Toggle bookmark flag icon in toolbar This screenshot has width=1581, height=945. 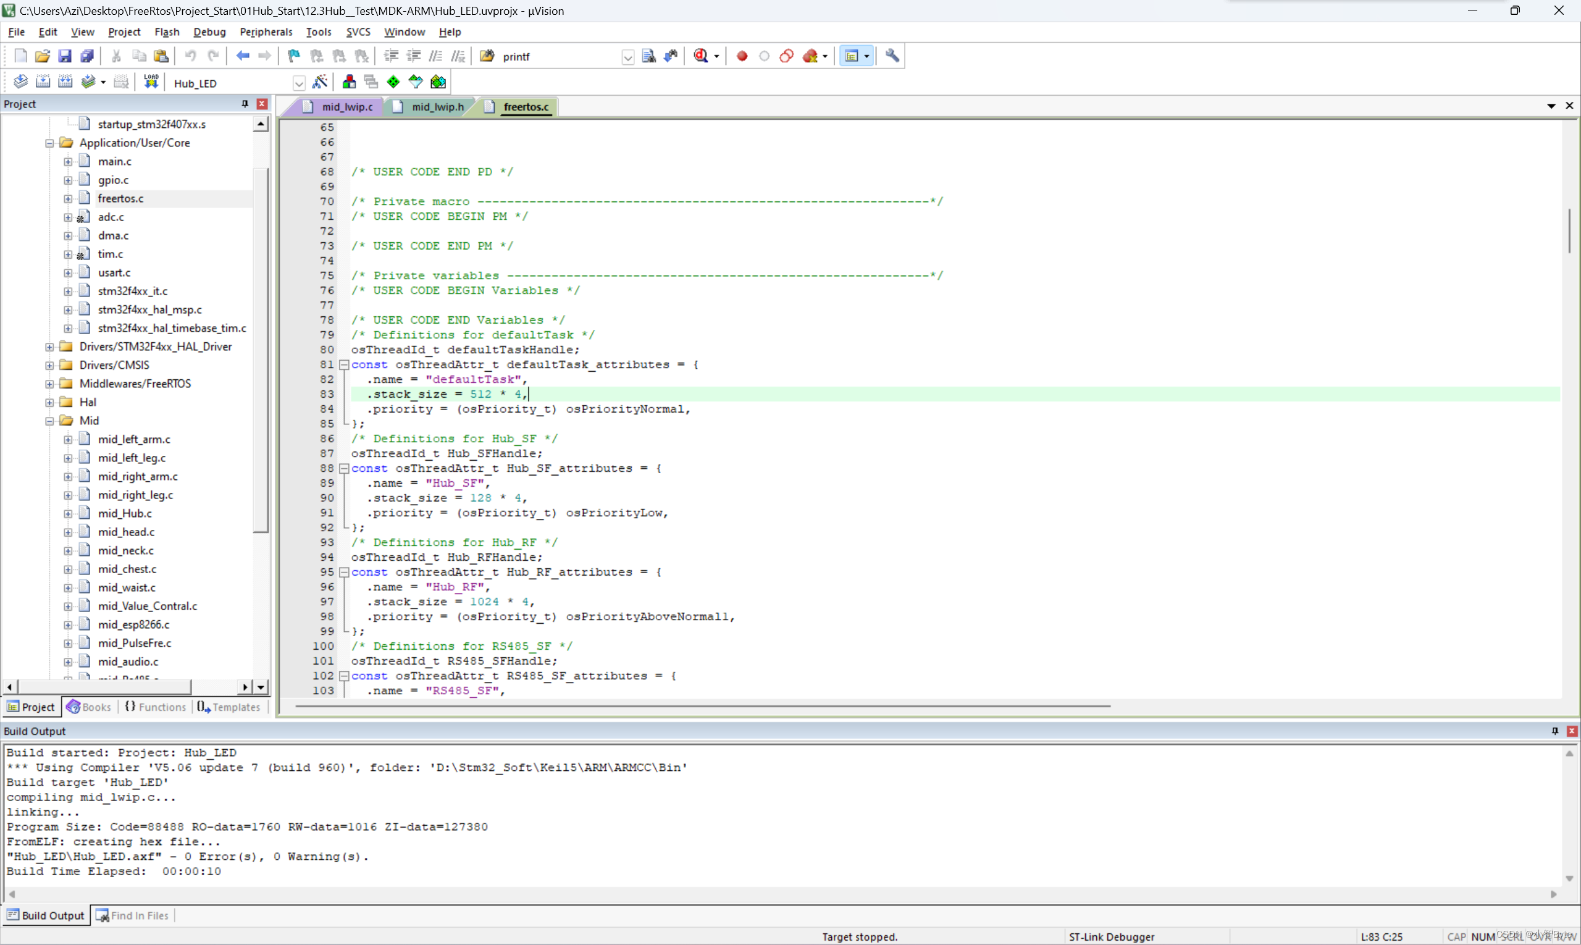[x=293, y=56]
